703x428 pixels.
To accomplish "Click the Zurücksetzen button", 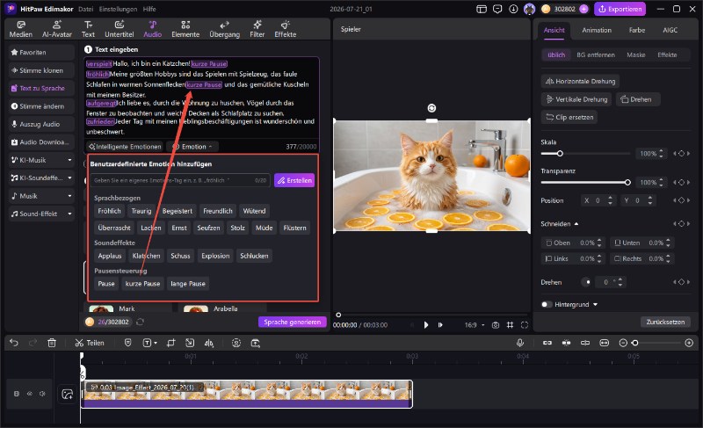I will pos(665,322).
